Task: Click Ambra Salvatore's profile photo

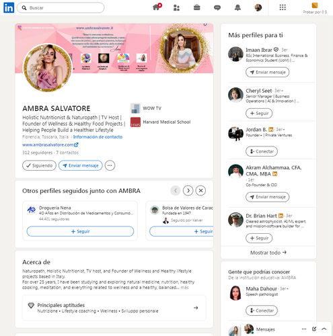Action: coord(47,68)
